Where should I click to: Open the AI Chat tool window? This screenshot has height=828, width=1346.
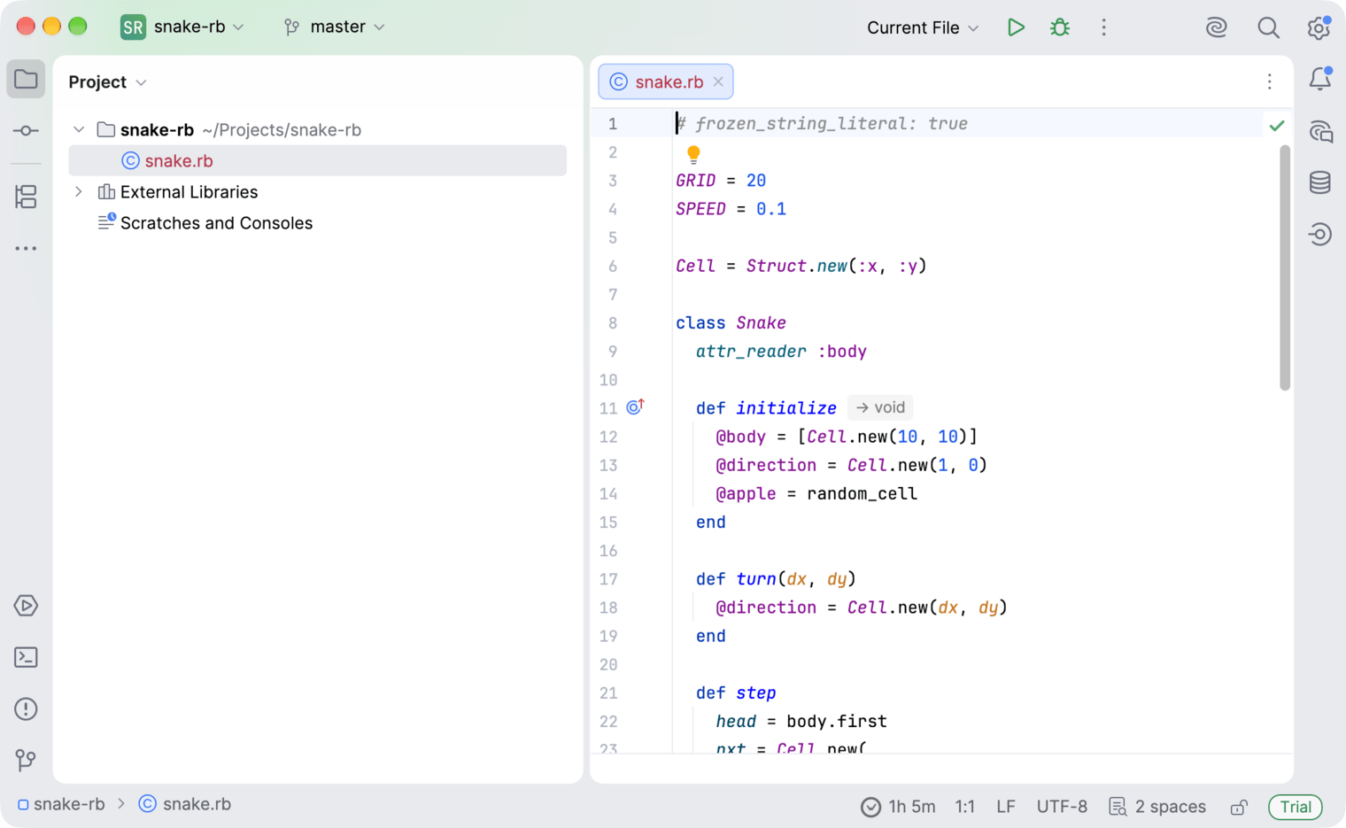[1320, 132]
